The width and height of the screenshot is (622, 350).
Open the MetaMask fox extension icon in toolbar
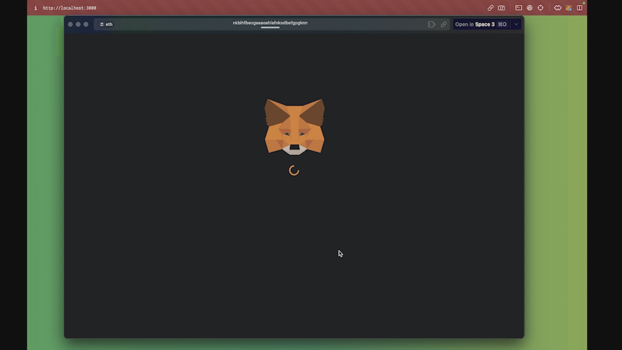[x=569, y=8]
